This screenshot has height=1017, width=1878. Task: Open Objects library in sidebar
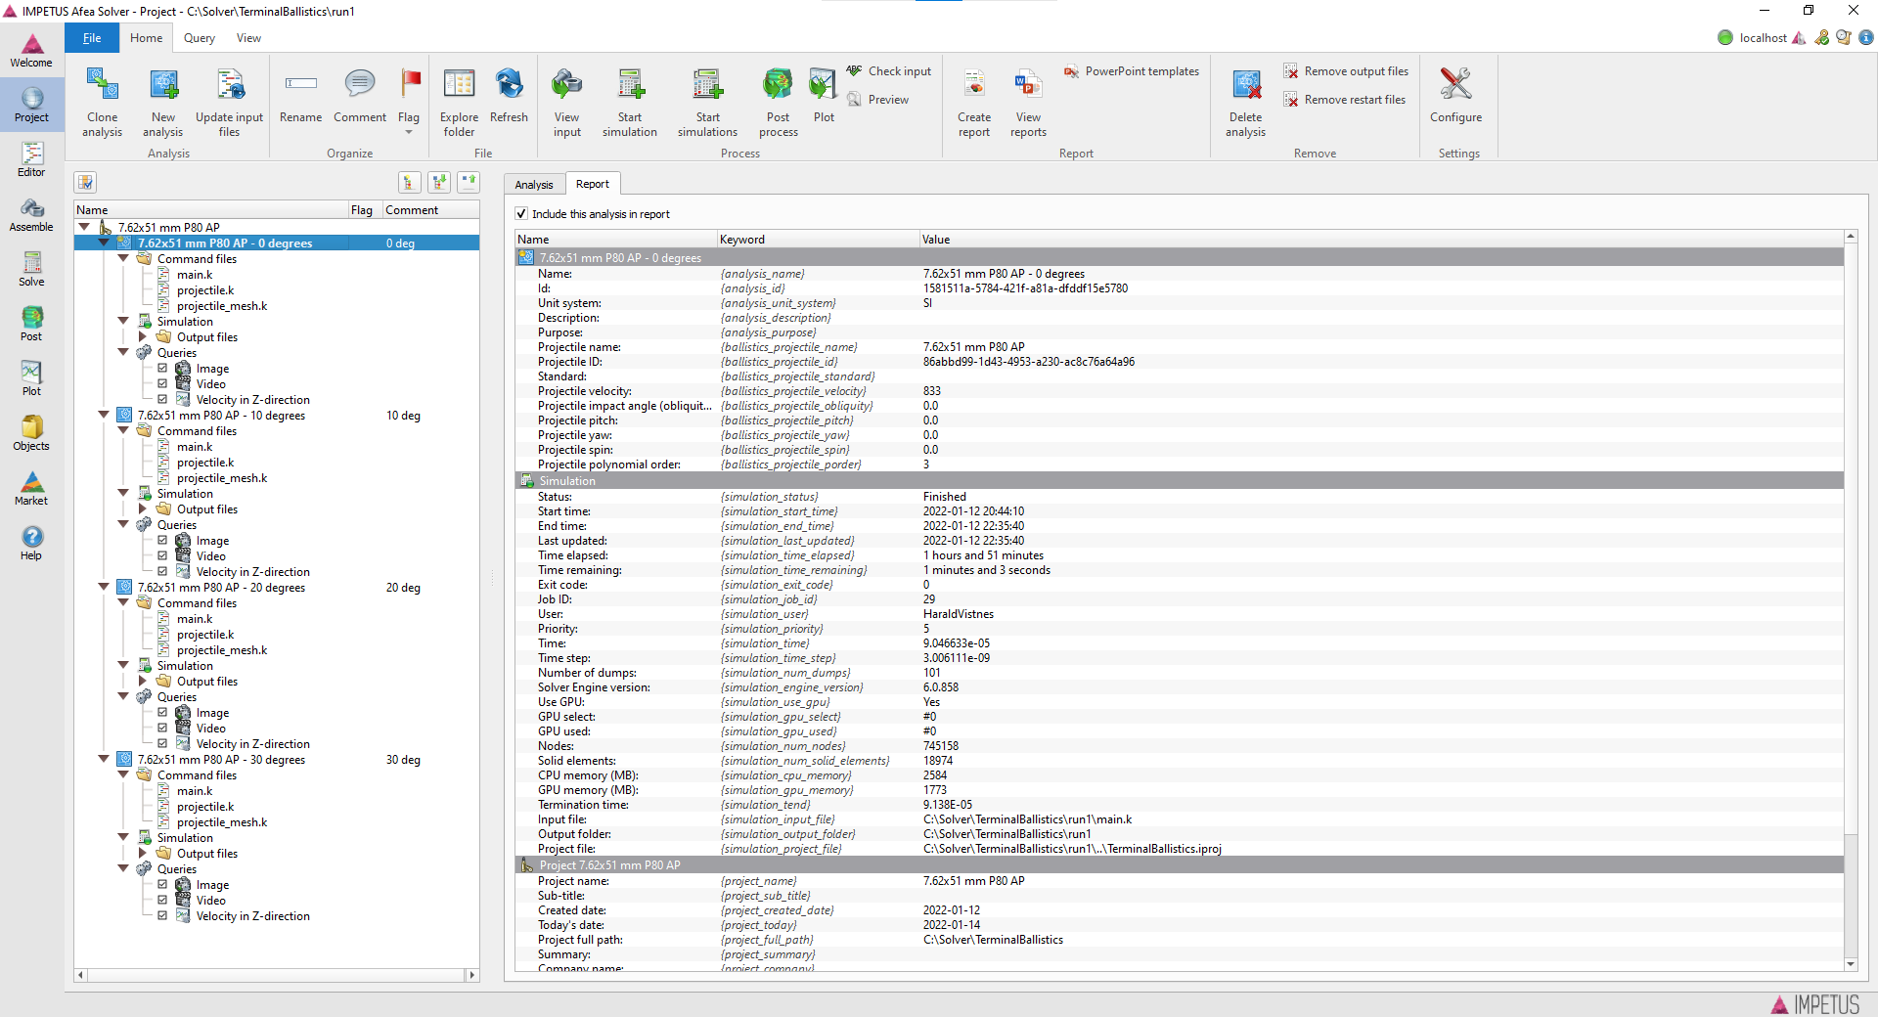(x=31, y=433)
